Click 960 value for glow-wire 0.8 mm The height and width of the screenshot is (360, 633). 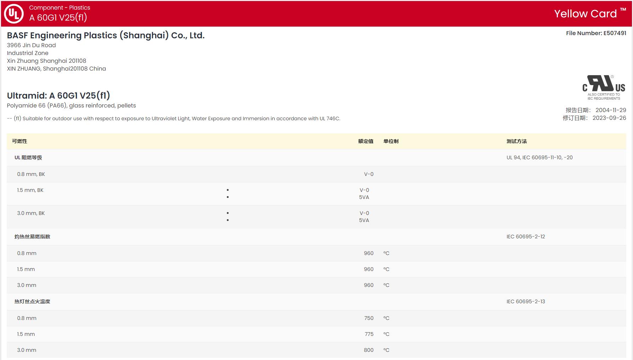pyautogui.click(x=369, y=253)
